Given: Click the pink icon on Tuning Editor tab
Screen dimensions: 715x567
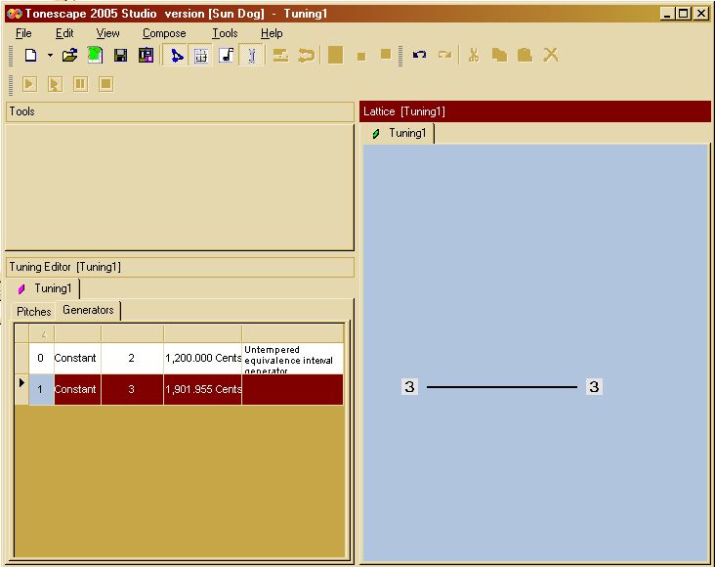Looking at the screenshot, I should coord(21,289).
